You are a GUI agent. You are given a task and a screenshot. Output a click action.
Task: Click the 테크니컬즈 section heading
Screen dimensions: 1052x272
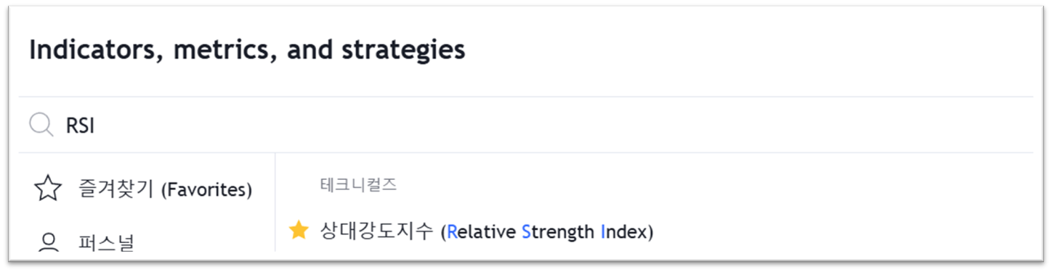point(358,185)
